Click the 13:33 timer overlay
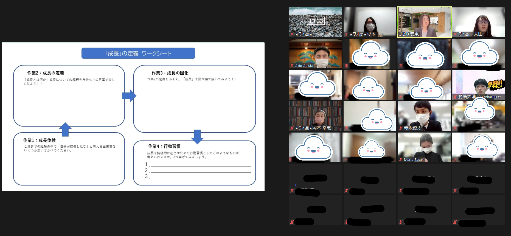The width and height of the screenshot is (511, 236). [x=316, y=21]
